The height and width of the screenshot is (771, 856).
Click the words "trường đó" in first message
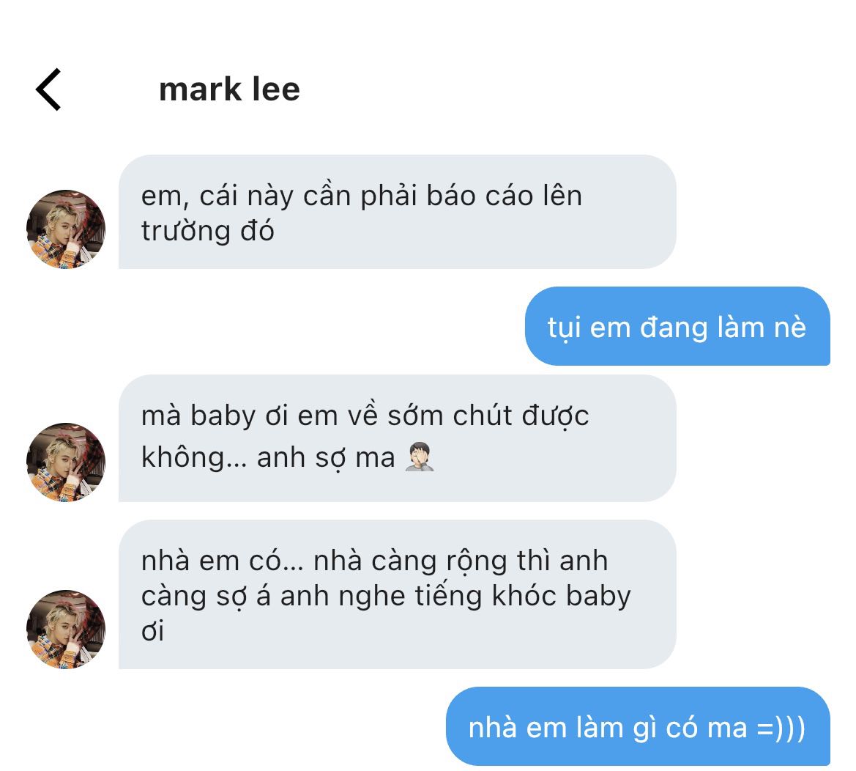pos(207,231)
